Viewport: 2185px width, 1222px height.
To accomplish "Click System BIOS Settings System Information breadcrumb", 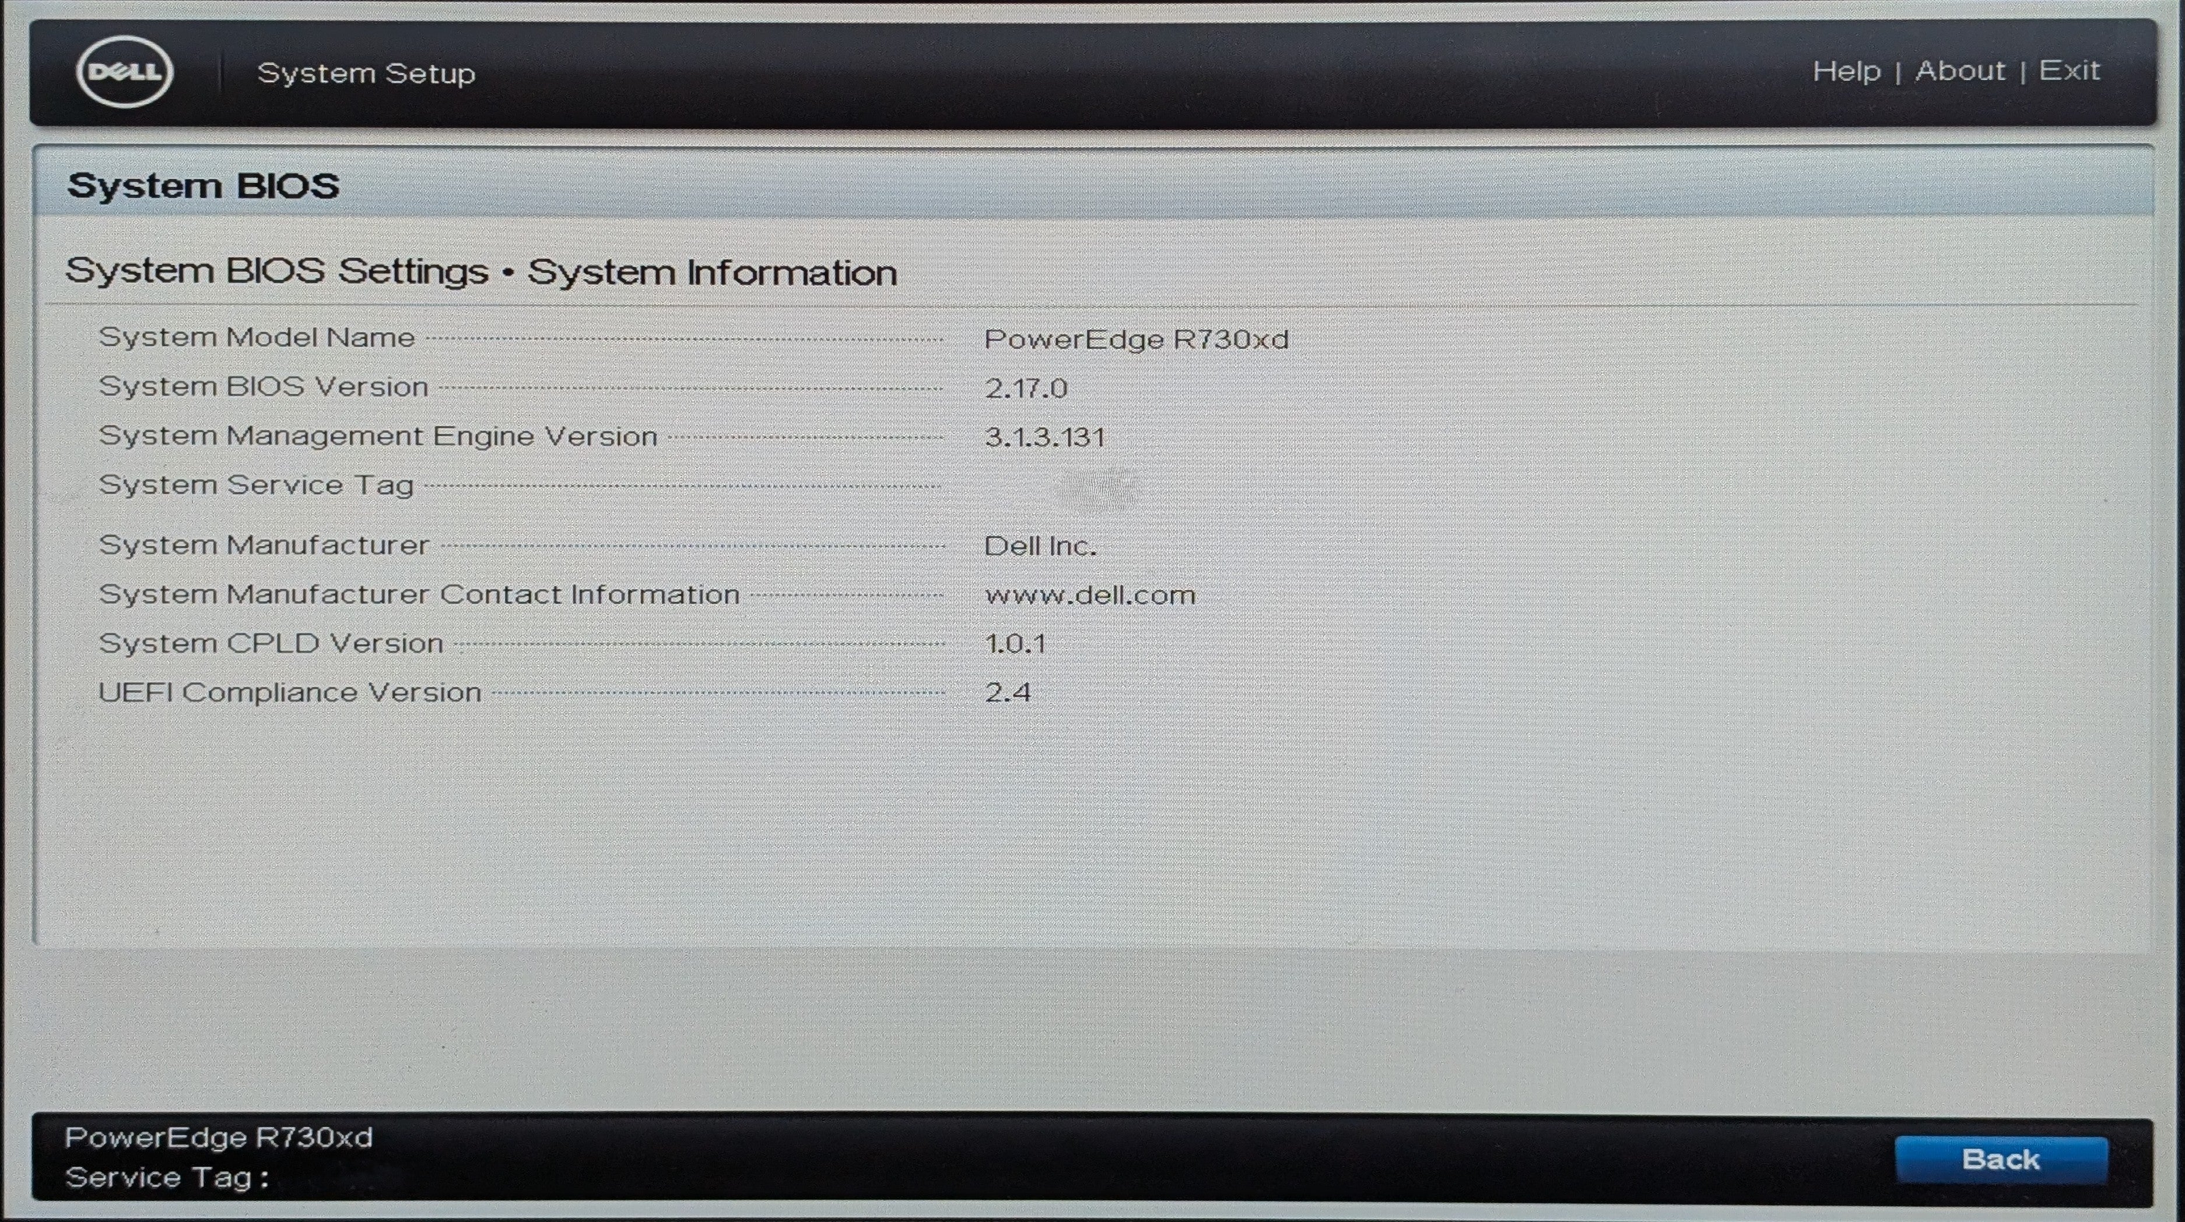I will pos(481,272).
